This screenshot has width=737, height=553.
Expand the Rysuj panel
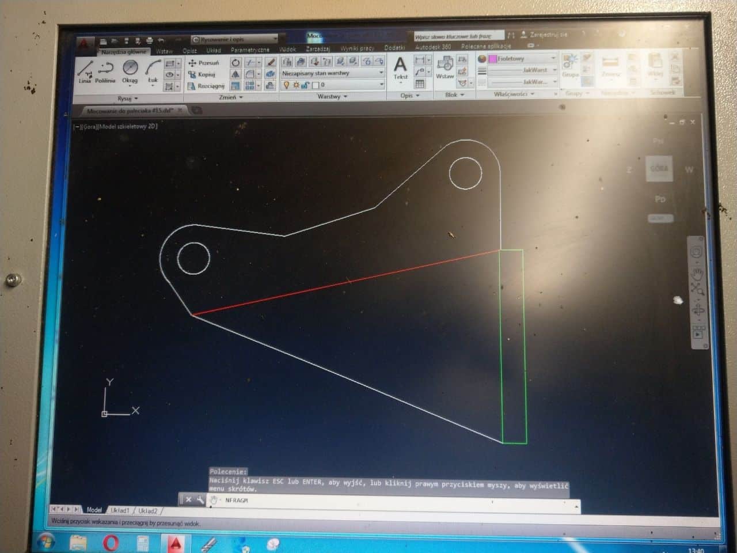click(127, 99)
